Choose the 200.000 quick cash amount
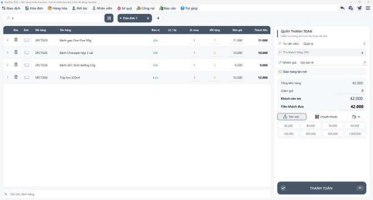The image size is (373, 200). (311, 134)
